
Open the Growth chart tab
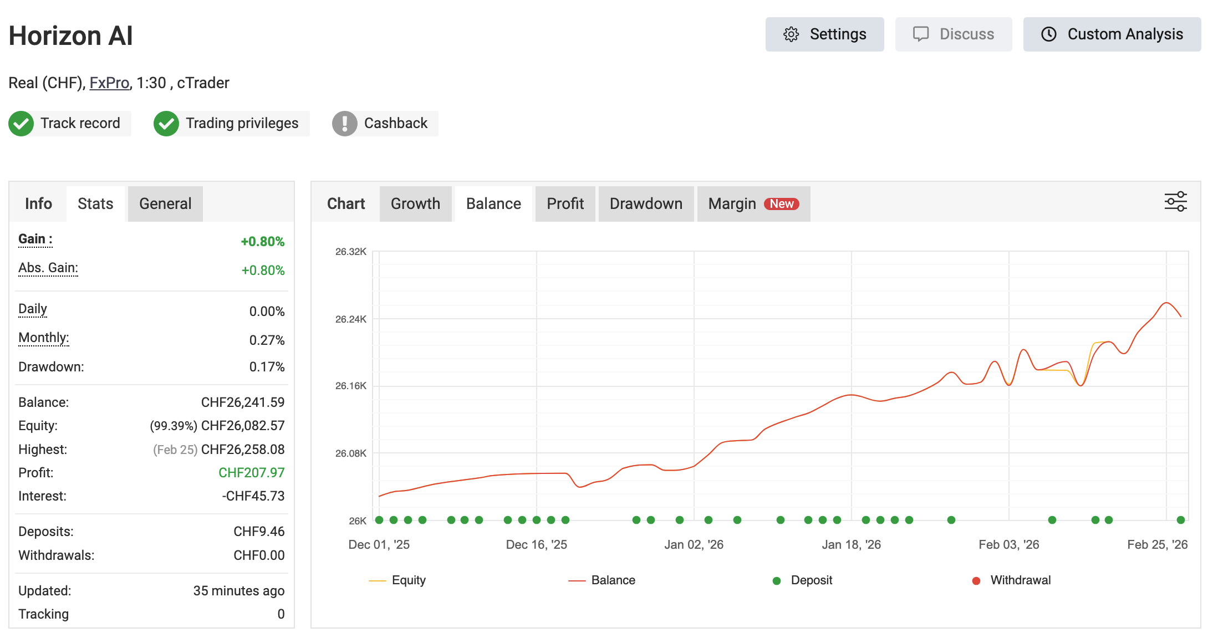(415, 204)
